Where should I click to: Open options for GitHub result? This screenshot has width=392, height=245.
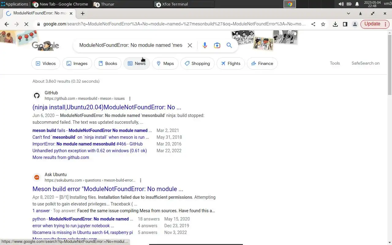tap(130, 99)
